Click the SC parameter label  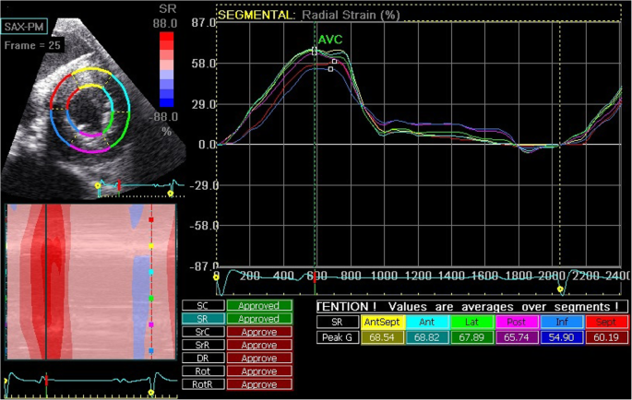click(203, 305)
